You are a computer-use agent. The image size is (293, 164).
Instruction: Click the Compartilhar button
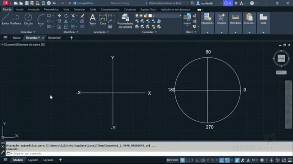(83, 3)
